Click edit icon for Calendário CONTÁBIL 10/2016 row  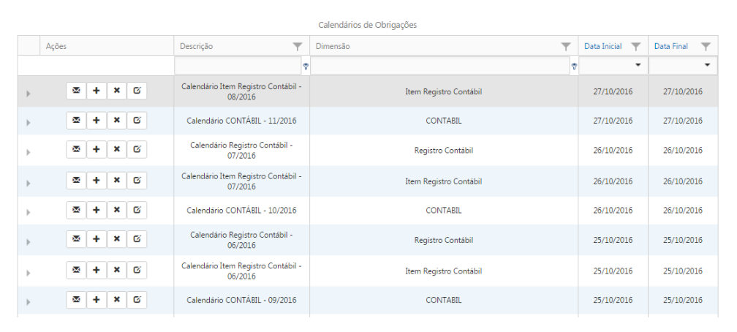tap(137, 210)
